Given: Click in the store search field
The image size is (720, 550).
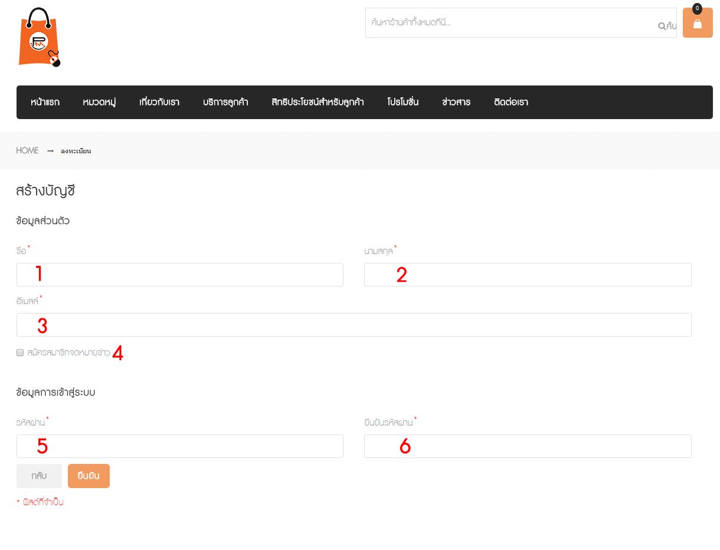Looking at the screenshot, I should [510, 23].
